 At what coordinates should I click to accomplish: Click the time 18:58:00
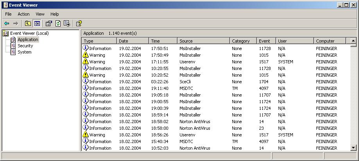coord(160,128)
